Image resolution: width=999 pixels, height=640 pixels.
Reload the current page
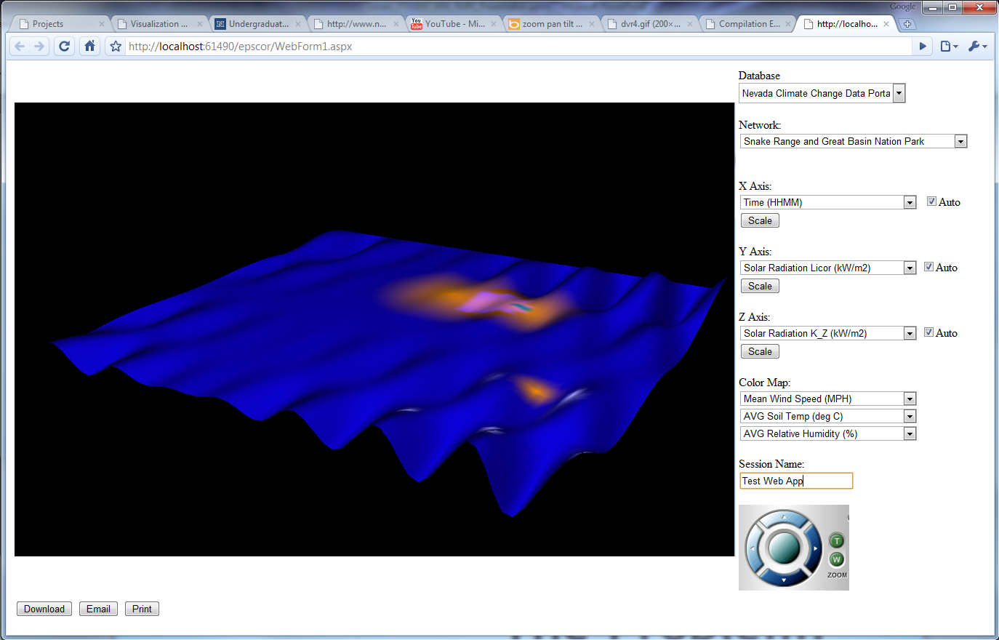pyautogui.click(x=64, y=47)
